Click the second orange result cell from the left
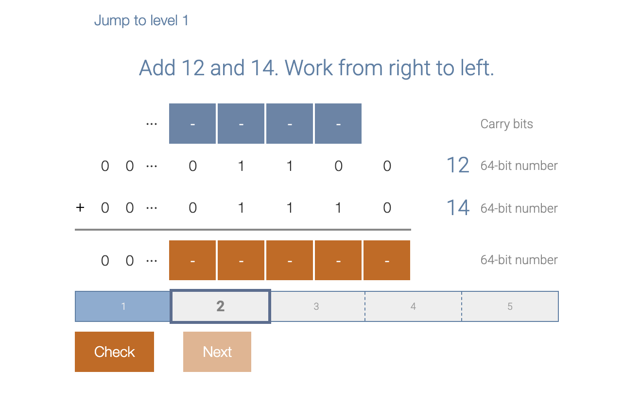 pos(241,260)
